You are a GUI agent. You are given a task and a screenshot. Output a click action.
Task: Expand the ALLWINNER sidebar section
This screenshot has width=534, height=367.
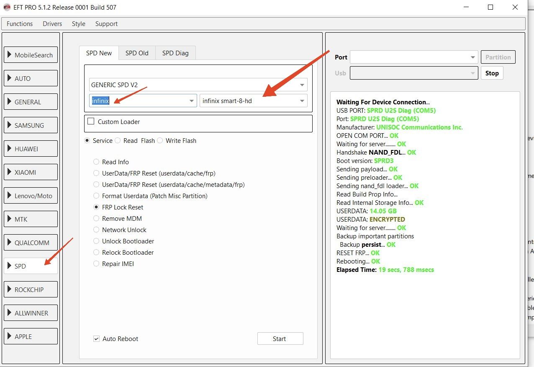[31, 313]
